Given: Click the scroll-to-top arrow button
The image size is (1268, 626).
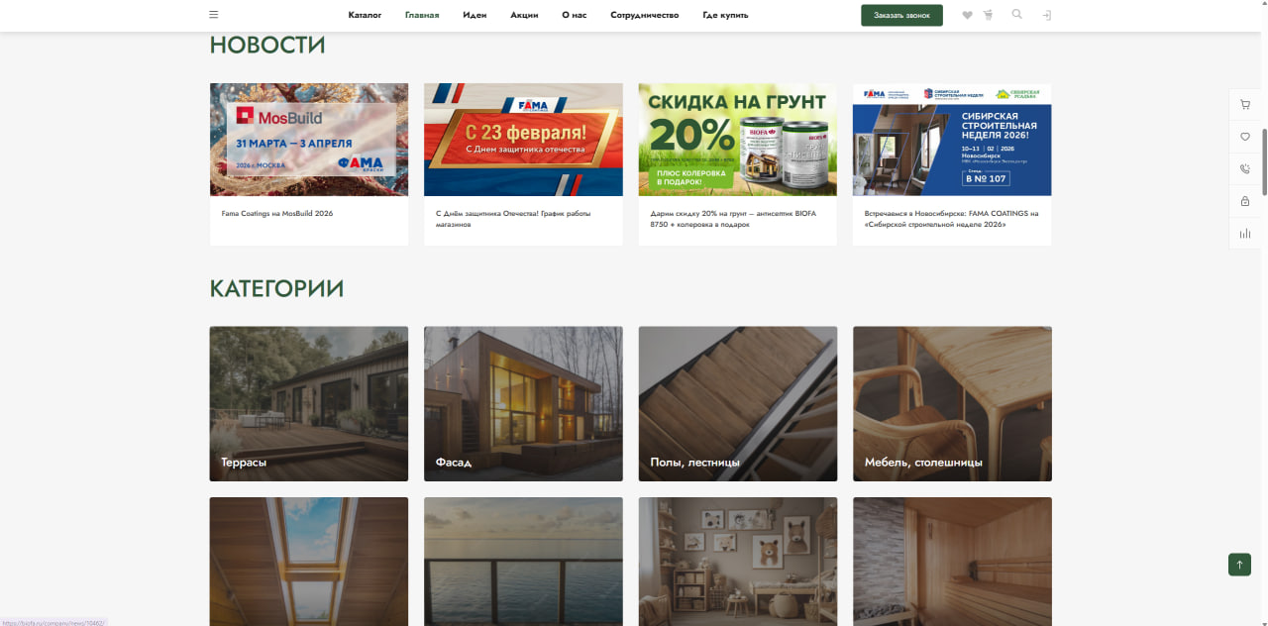Looking at the screenshot, I should click(x=1239, y=565).
